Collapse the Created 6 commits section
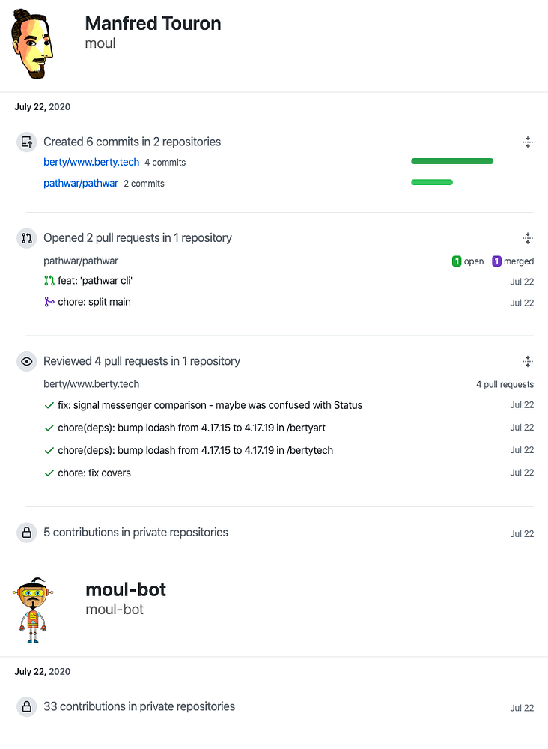 528,142
